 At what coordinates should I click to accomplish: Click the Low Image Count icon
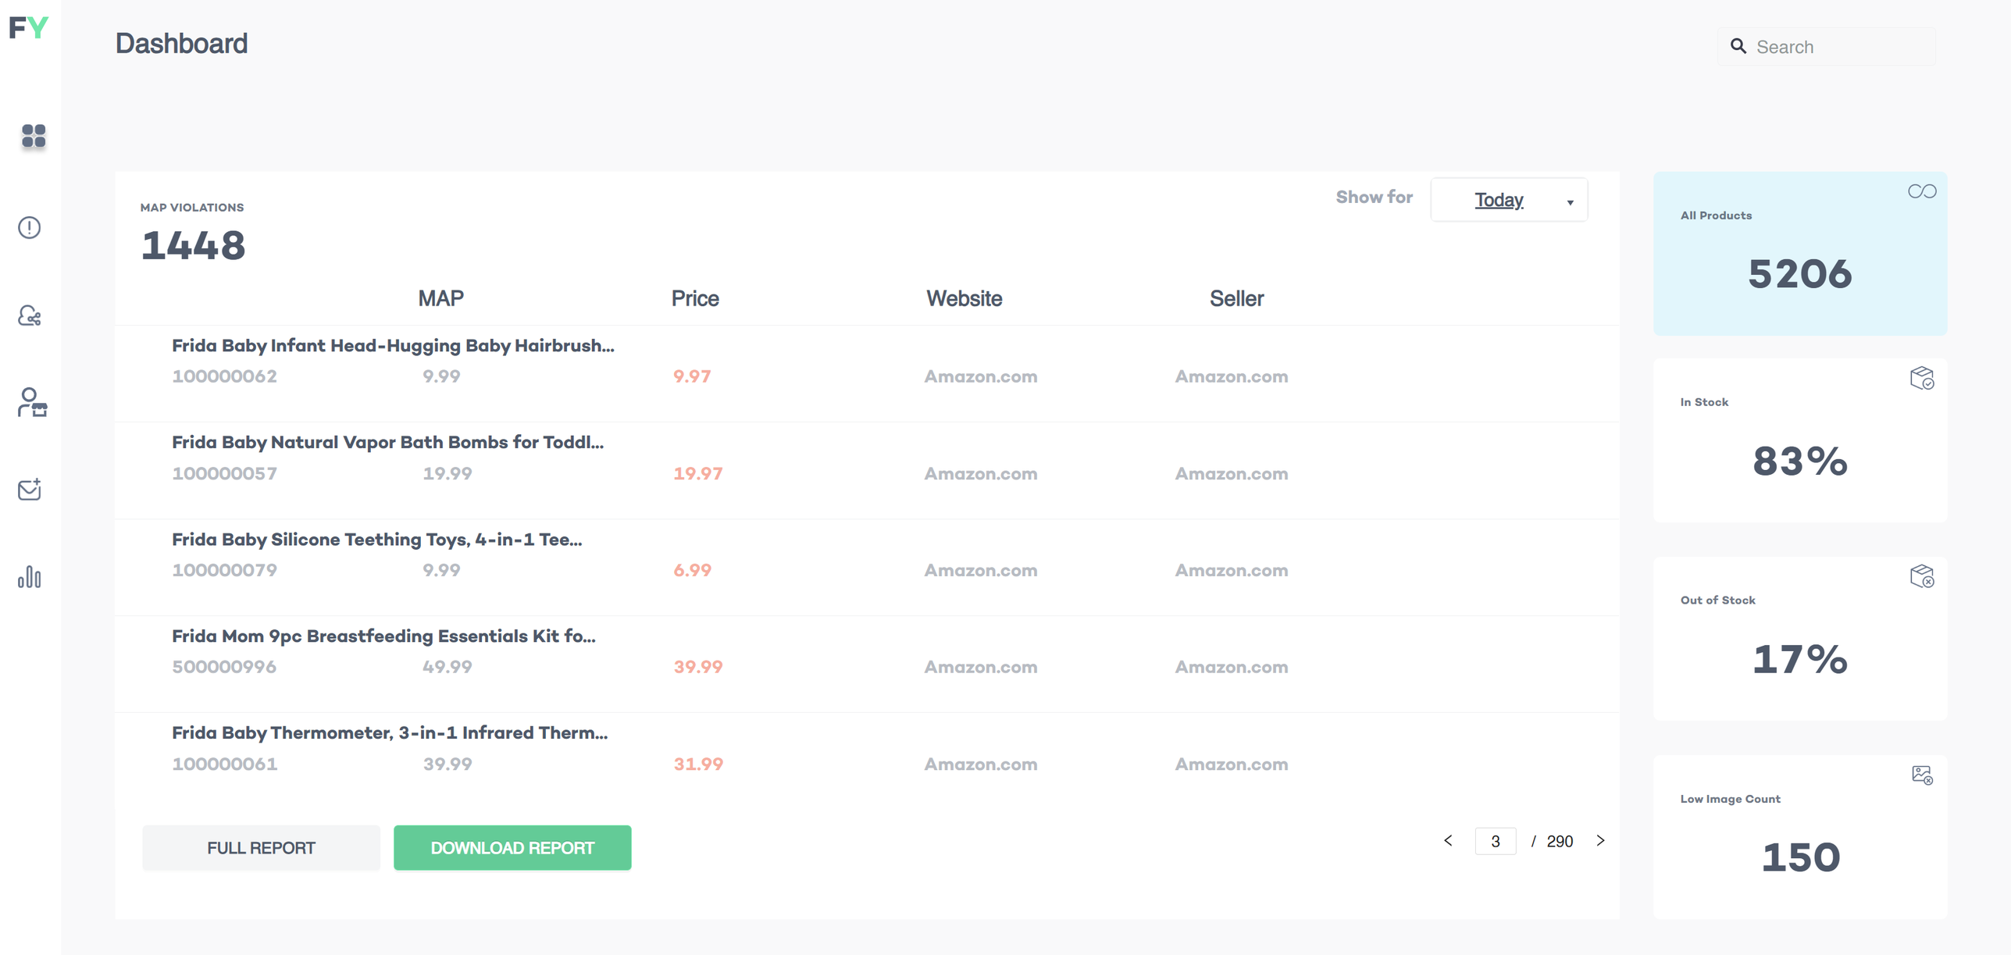pyautogui.click(x=1922, y=775)
